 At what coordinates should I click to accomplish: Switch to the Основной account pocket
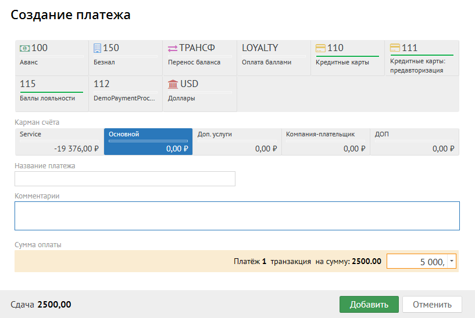pos(148,142)
